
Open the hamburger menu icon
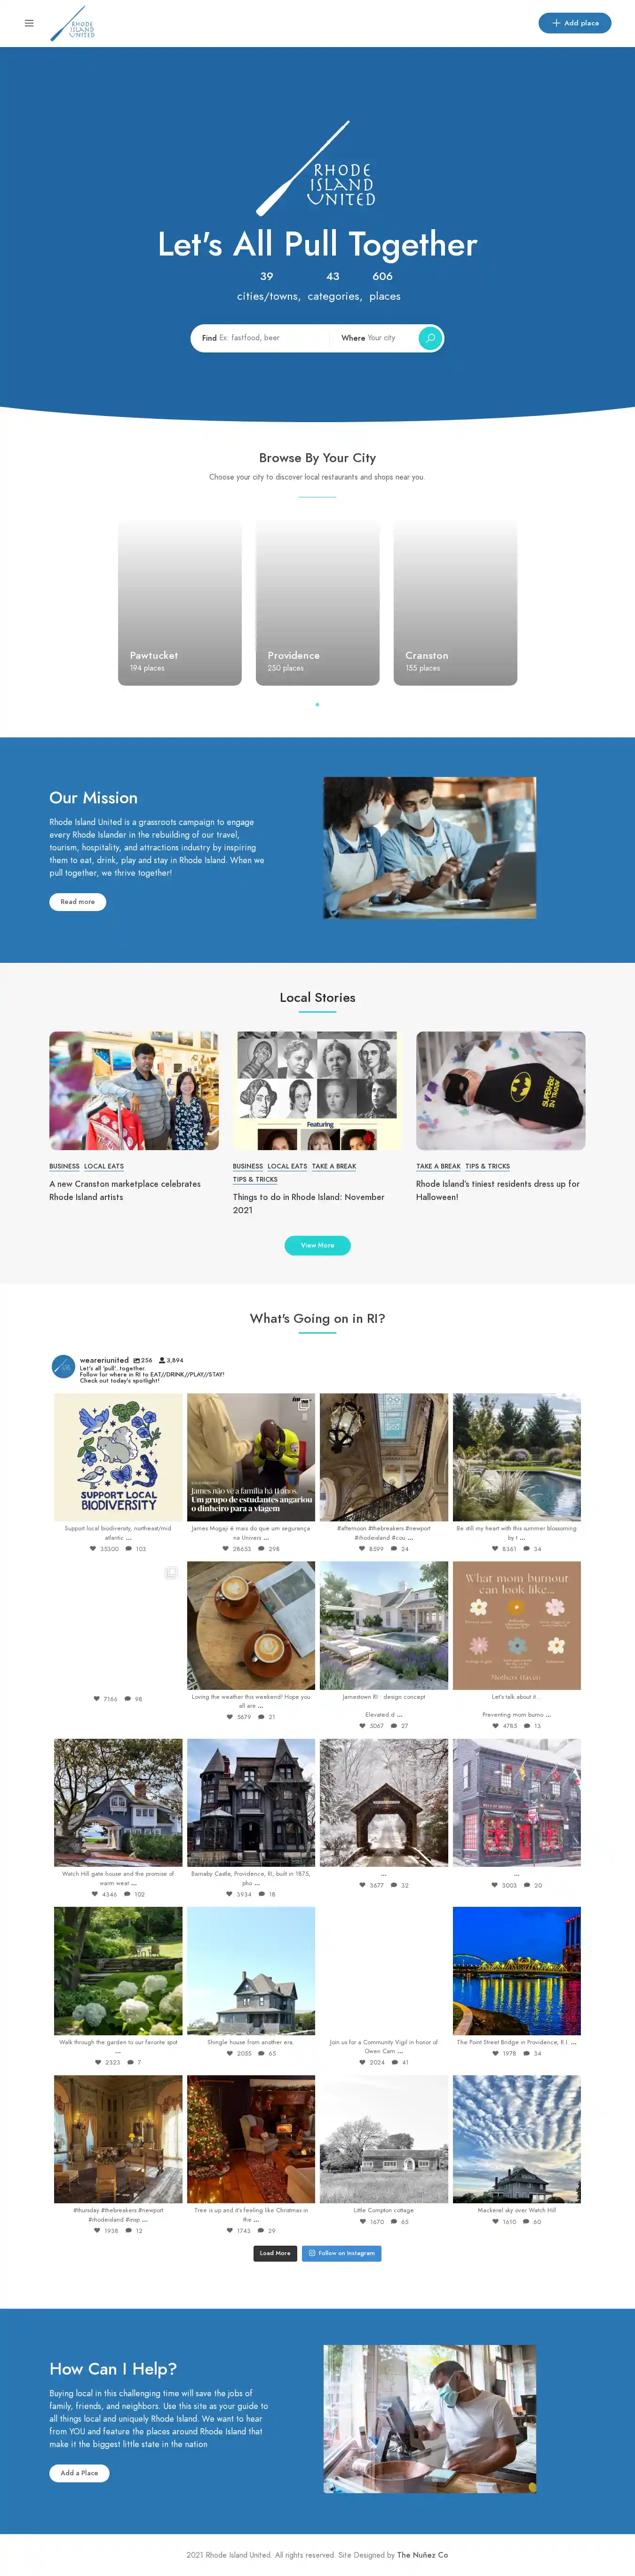tap(29, 23)
